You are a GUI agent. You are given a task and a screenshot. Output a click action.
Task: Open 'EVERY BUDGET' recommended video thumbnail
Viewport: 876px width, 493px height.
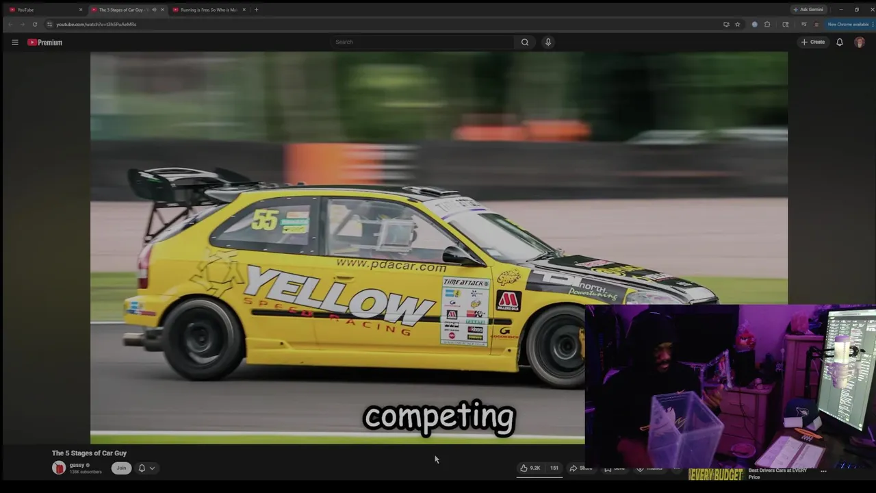[716, 474]
